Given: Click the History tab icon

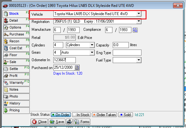Looking at the screenshot, I should 6,104.
